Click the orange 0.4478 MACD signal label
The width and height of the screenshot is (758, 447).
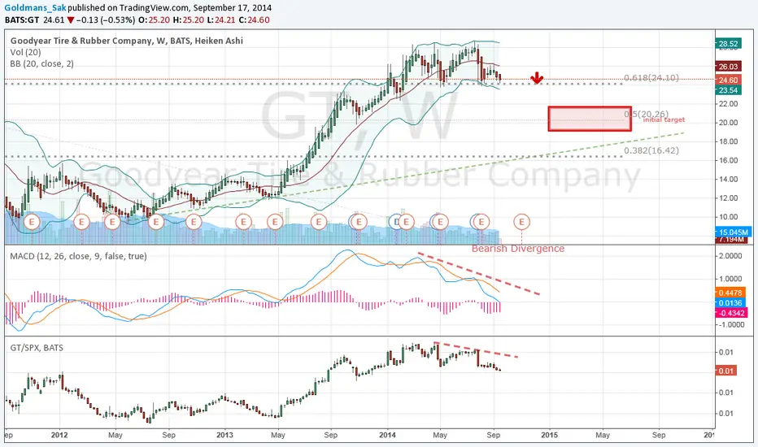point(730,293)
